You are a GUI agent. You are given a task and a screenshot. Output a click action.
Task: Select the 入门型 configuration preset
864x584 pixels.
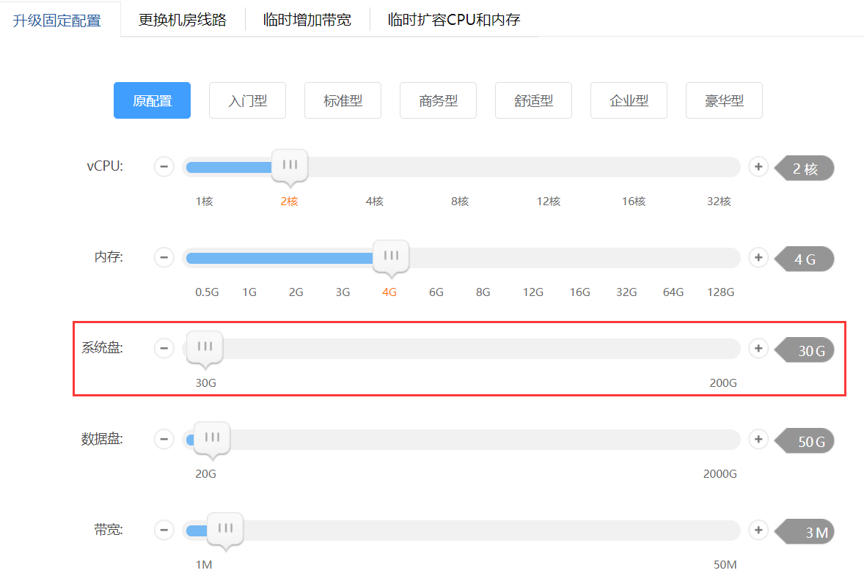[247, 100]
